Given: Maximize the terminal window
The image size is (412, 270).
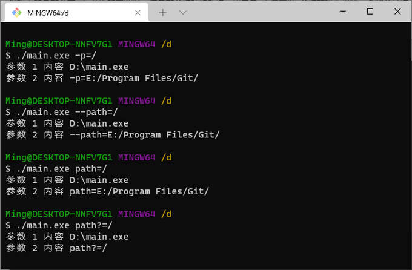Looking at the screenshot, I should coord(370,12).
